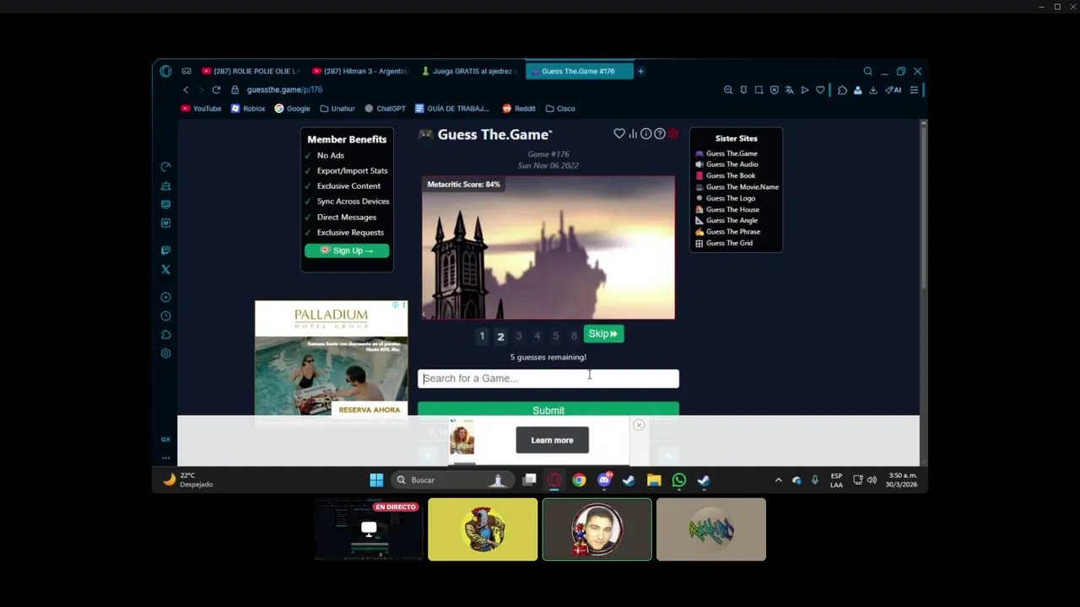
Task: Click the zoom-out magnifier in address bar
Action: pos(728,90)
